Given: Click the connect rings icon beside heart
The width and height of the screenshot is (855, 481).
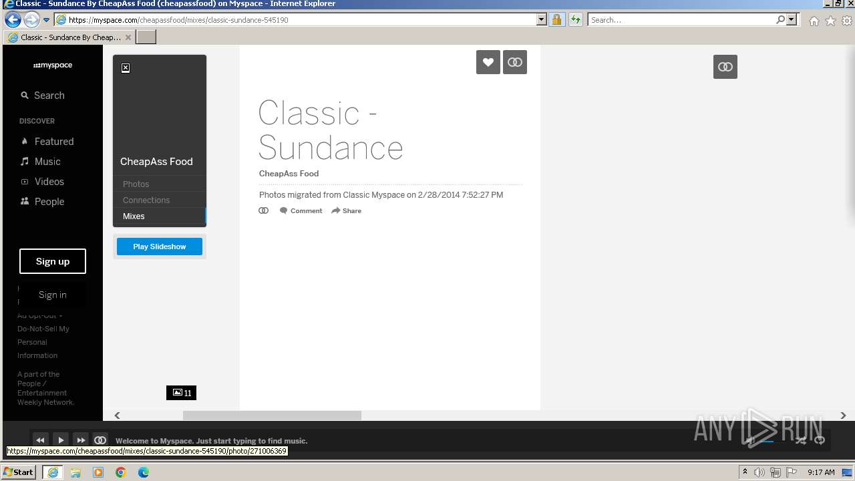Looking at the screenshot, I should pos(515,62).
